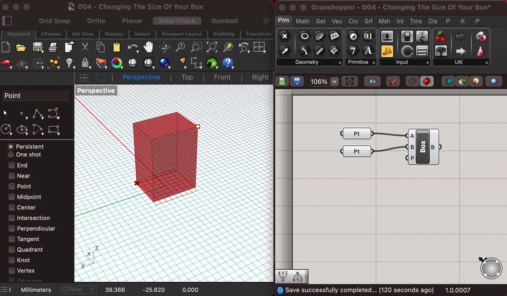Image resolution: width=507 pixels, height=296 pixels.
Task: Open the CPlanes toolbar tab
Action: pos(51,34)
